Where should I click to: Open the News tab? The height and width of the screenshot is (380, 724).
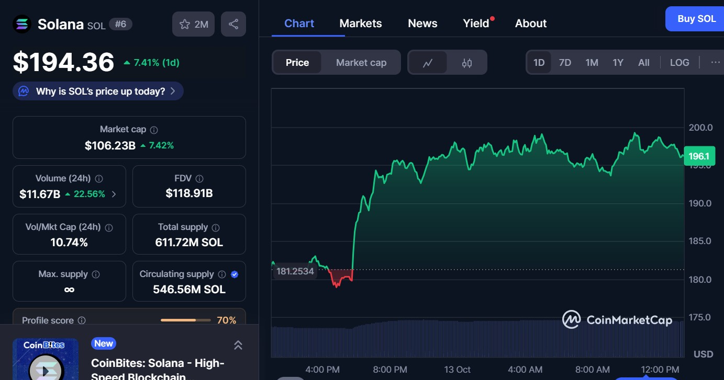pos(422,23)
